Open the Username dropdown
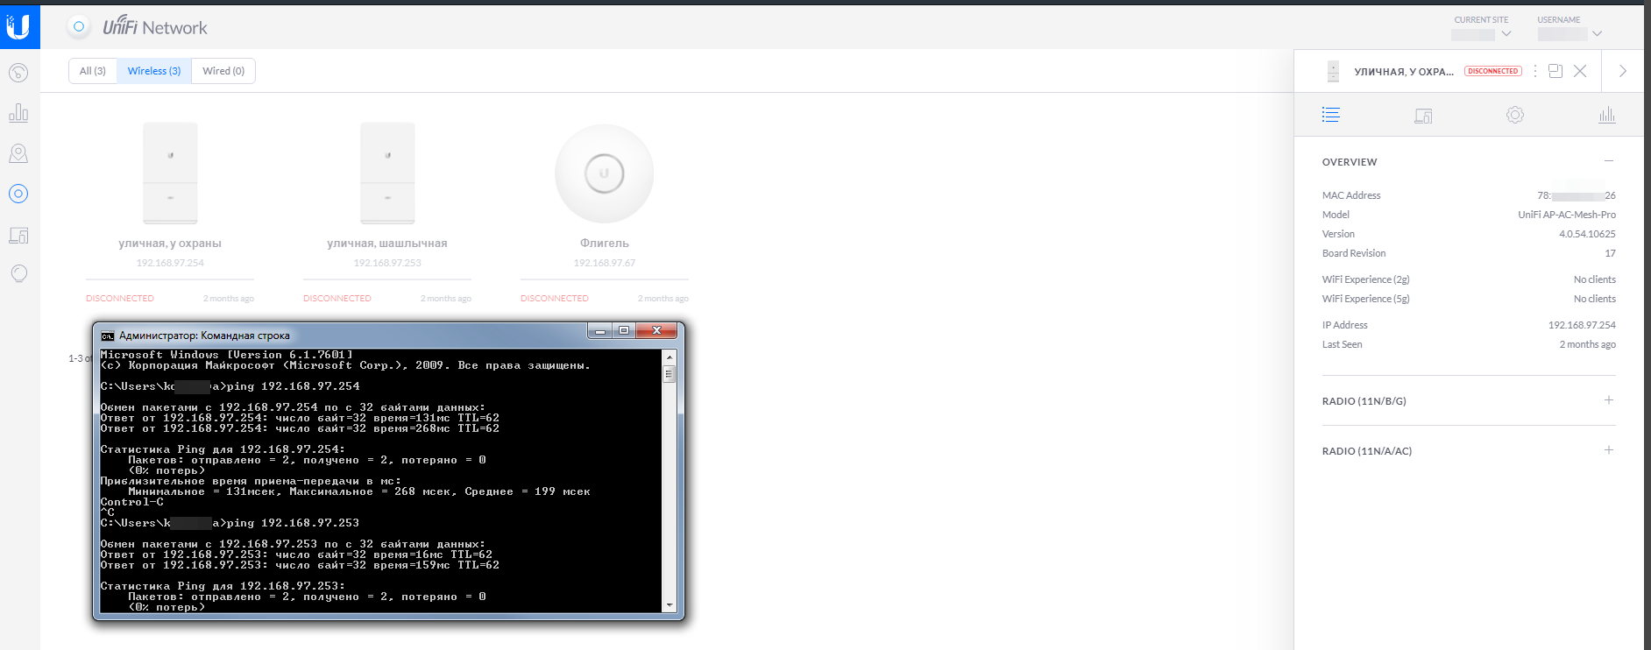 pyautogui.click(x=1570, y=34)
